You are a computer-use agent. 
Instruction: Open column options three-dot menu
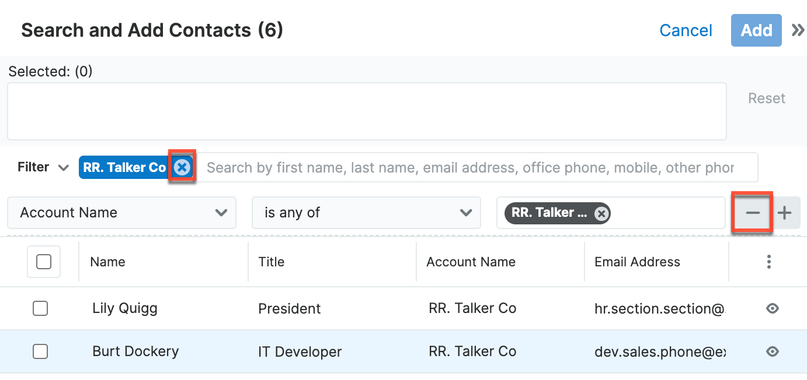coord(768,262)
